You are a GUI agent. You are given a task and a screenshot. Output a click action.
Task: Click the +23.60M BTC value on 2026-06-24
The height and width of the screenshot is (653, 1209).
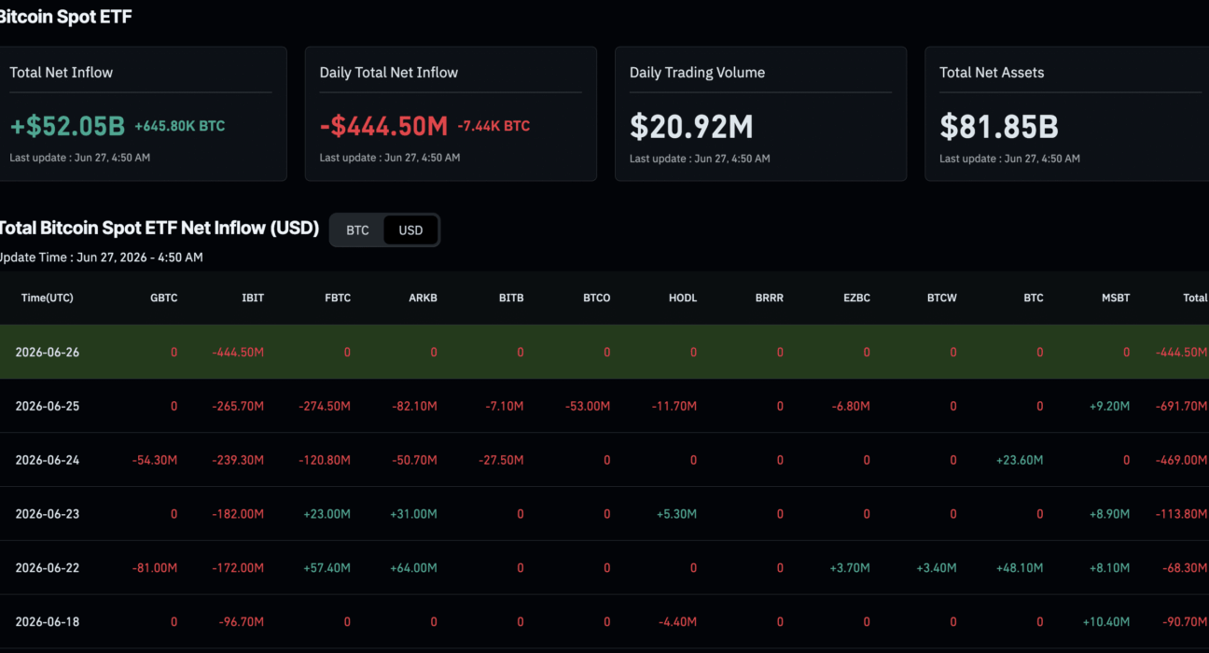1019,460
